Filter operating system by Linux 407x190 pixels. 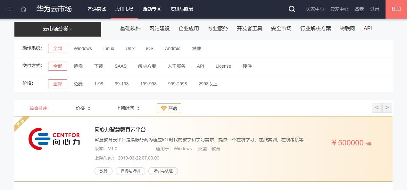point(109,48)
